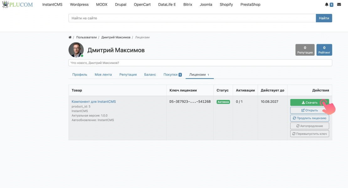348x188 pixels.
Task: Click the Репутация counter badge
Action: click(305, 50)
